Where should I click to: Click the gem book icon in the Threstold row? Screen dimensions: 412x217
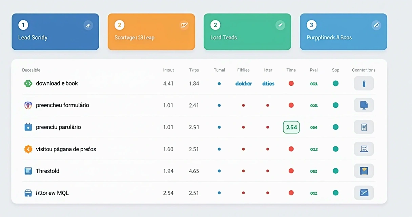coord(364,171)
